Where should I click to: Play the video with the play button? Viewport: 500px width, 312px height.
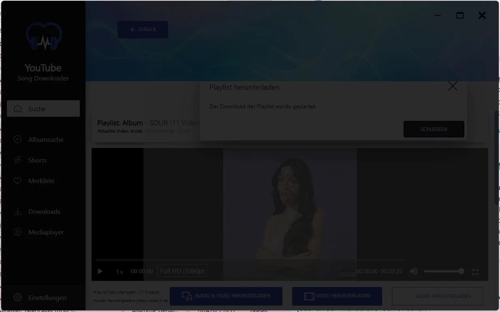coord(100,272)
